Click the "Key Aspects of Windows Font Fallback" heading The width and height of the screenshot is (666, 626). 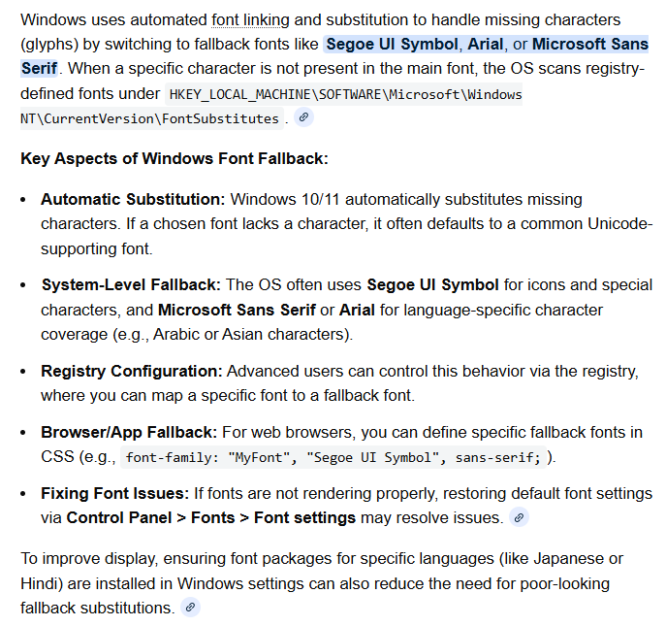pos(174,158)
